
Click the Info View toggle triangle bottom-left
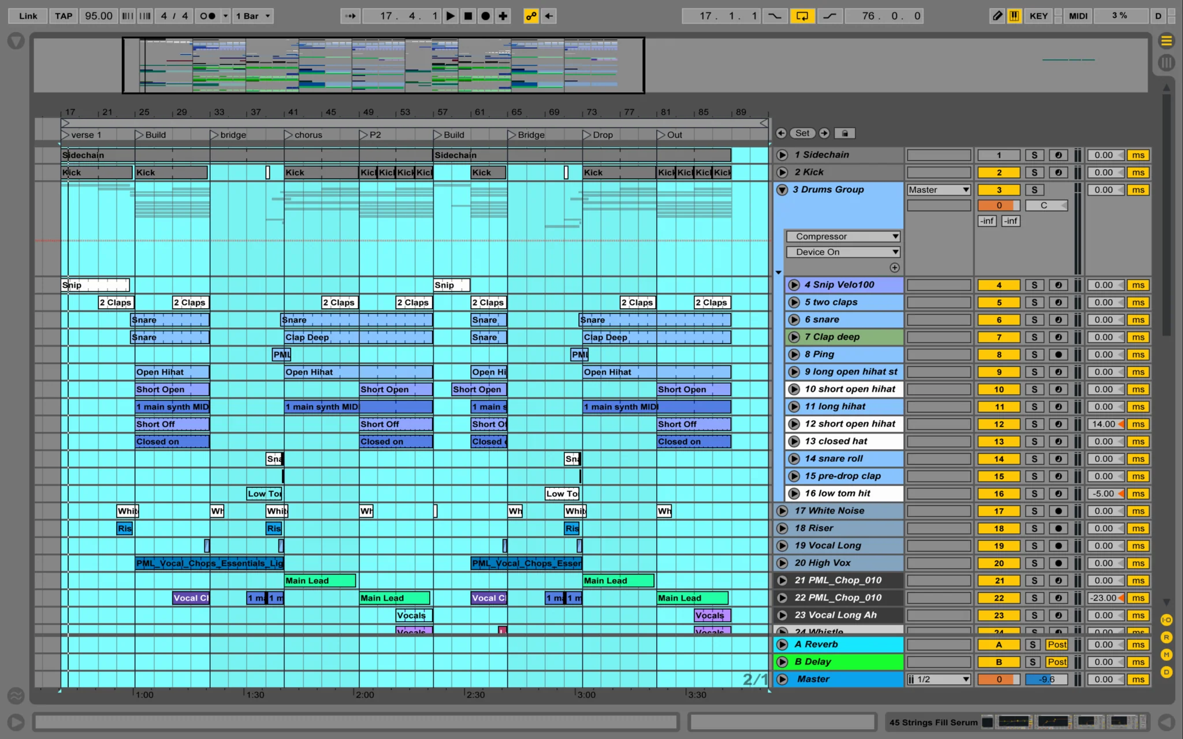(16, 722)
